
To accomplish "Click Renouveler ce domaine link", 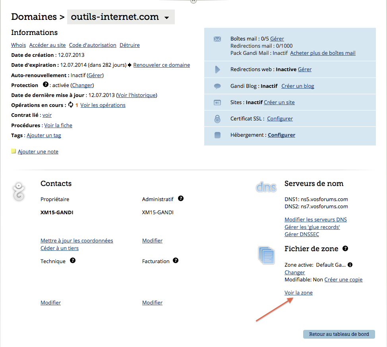I will (x=162, y=65).
